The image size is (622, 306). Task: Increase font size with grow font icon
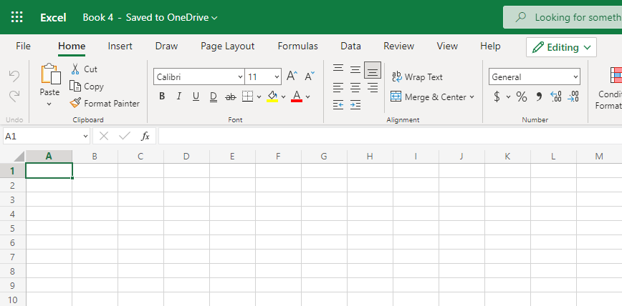coord(292,76)
